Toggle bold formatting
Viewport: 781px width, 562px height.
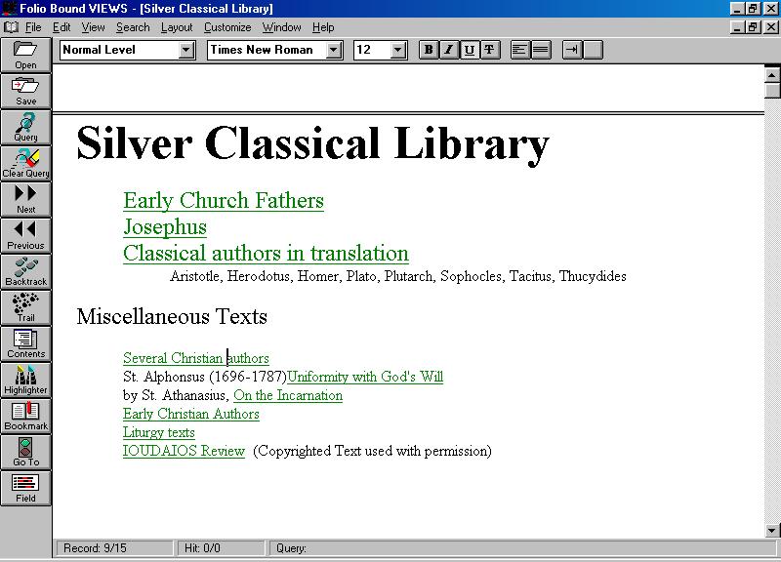pos(429,50)
